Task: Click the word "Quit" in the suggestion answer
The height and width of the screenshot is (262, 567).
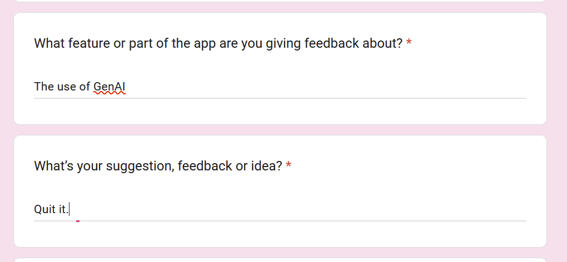Action: pyautogui.click(x=44, y=209)
